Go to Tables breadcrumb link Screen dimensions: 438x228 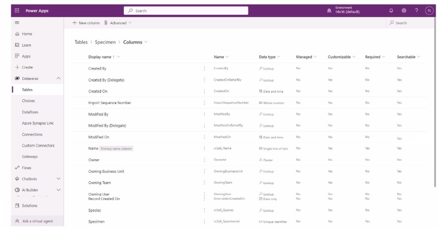coord(81,42)
